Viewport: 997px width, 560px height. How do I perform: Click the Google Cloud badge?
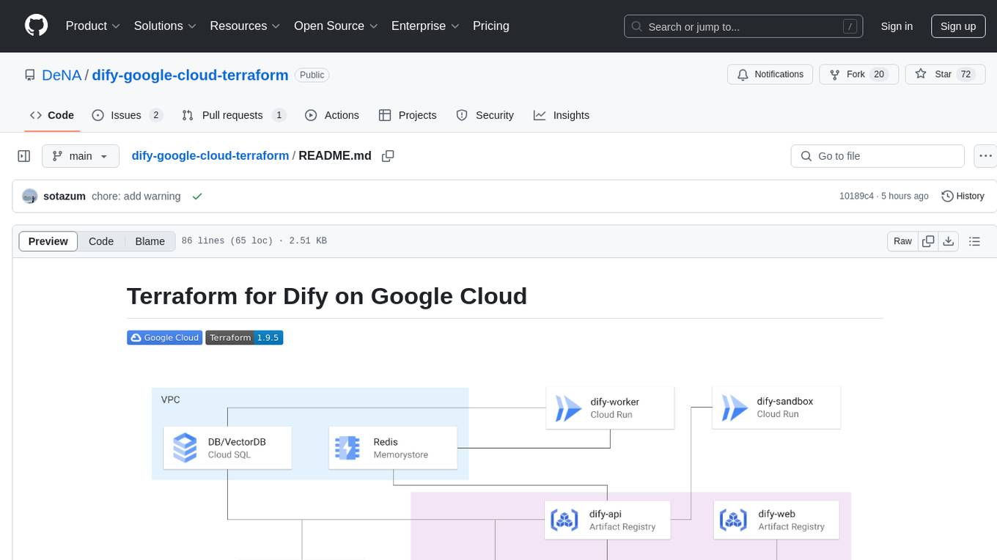(164, 337)
